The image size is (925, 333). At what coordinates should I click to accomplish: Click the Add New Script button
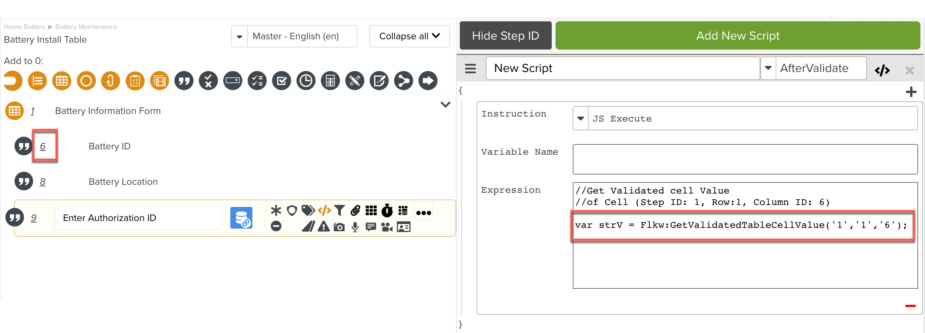coord(737,35)
